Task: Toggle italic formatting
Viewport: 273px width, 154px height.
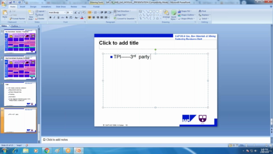Action: click(54, 18)
